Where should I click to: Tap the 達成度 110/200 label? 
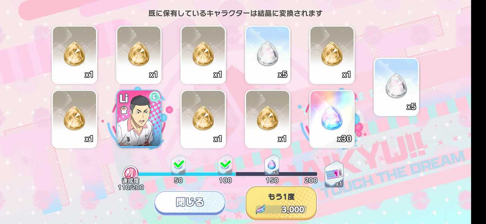coord(131,185)
